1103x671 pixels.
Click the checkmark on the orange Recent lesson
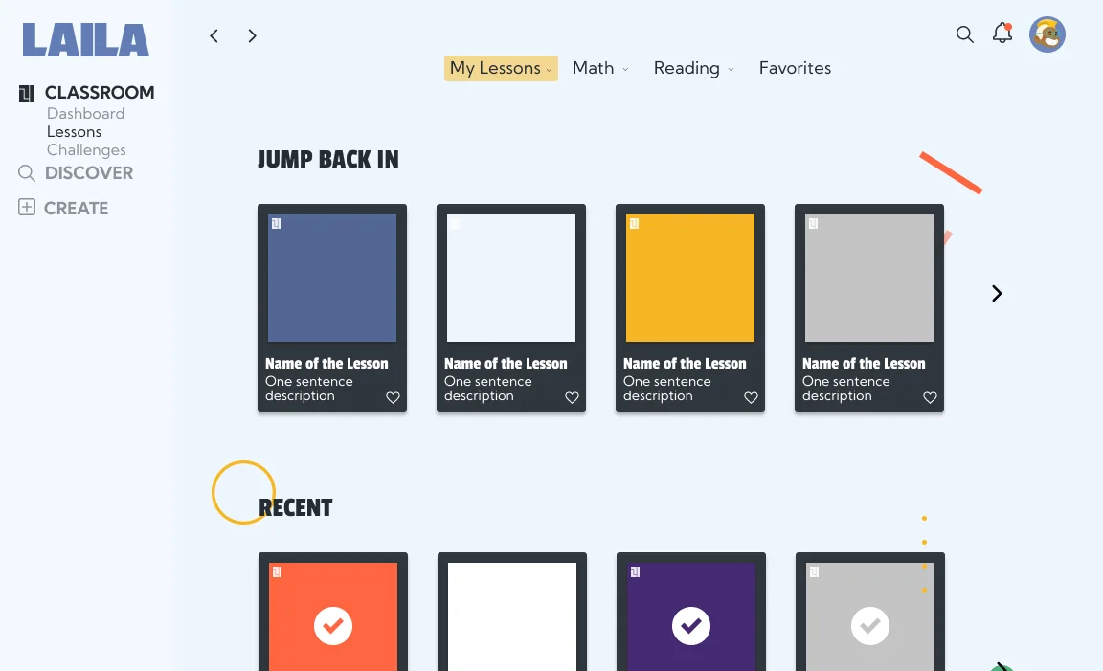333,625
